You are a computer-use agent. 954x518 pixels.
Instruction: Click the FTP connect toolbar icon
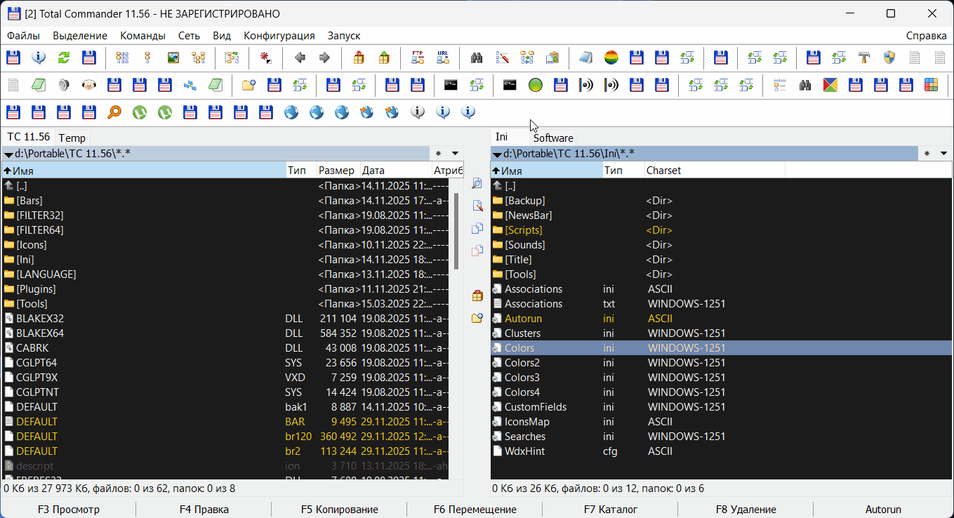(418, 58)
